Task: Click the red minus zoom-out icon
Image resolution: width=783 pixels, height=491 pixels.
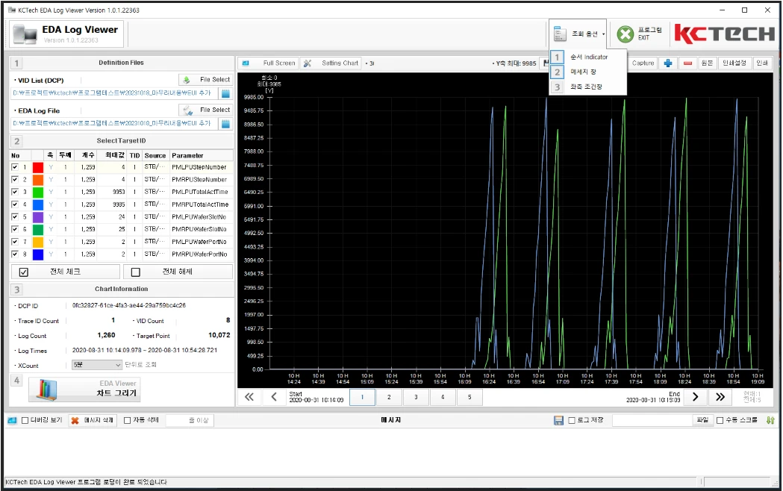Action: pos(687,63)
